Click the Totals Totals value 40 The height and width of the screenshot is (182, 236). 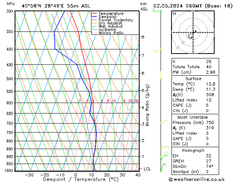(209, 67)
